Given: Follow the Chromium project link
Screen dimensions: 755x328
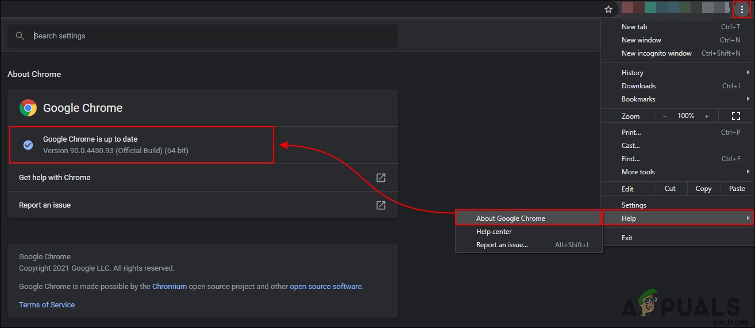Looking at the screenshot, I should click(x=170, y=287).
